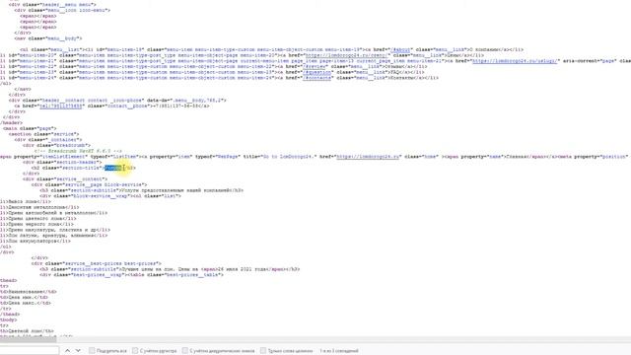Click the 'Прием автомобилей в металлолом' line
This screenshot has width=631, height=355.
tap(54, 213)
